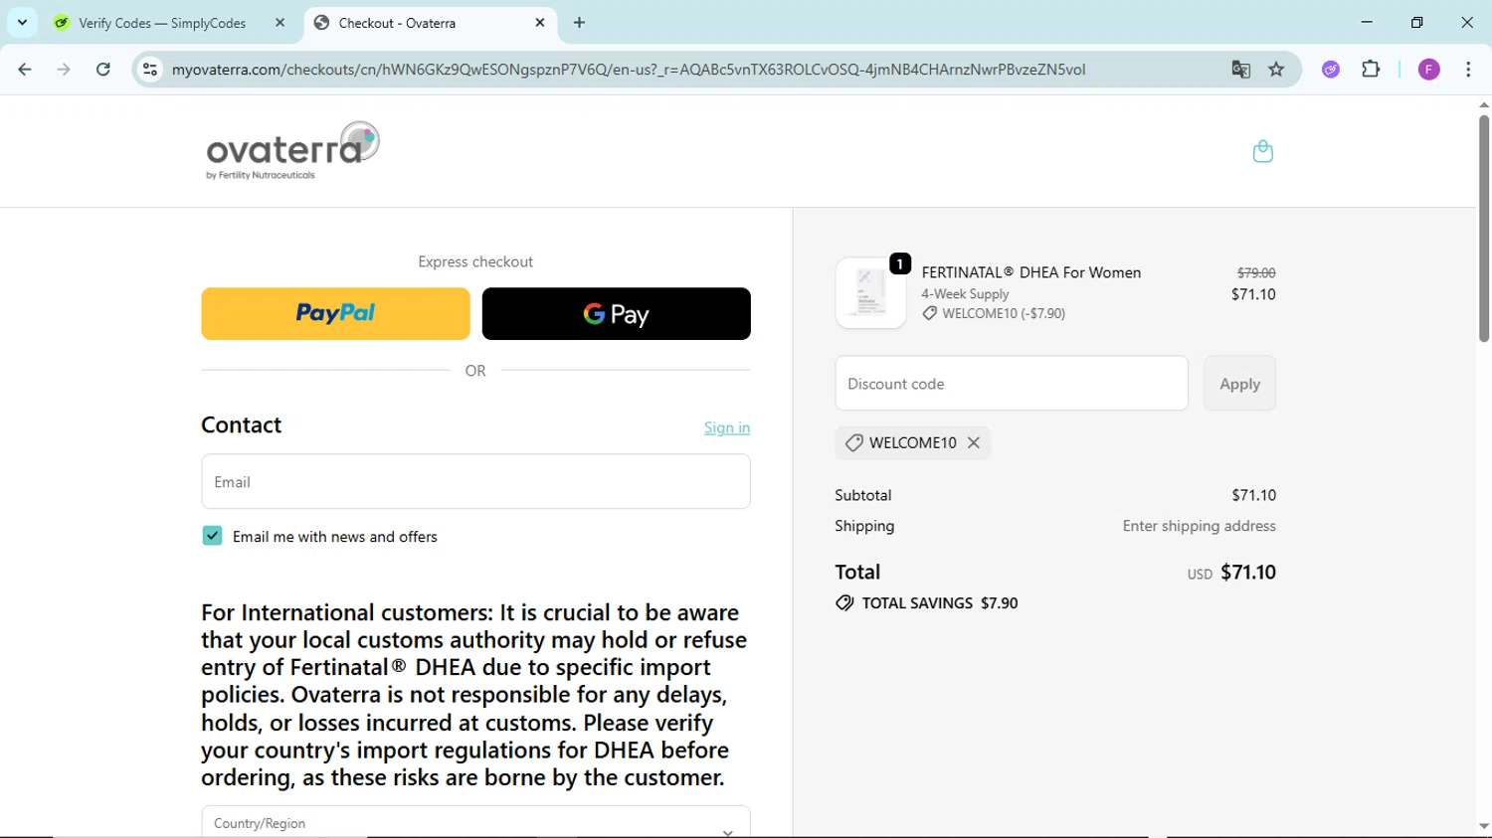The image size is (1492, 838).
Task: Click the Ovaterra logo
Action: [292, 151]
